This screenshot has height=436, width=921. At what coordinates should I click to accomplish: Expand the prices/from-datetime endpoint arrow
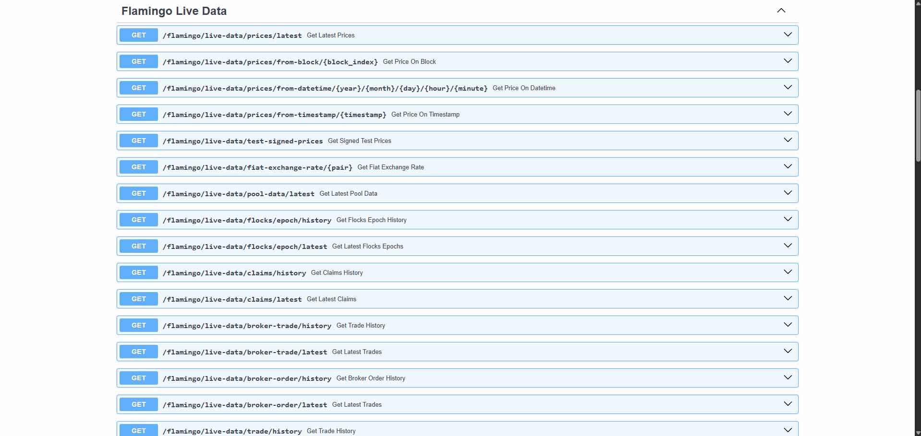tap(788, 87)
